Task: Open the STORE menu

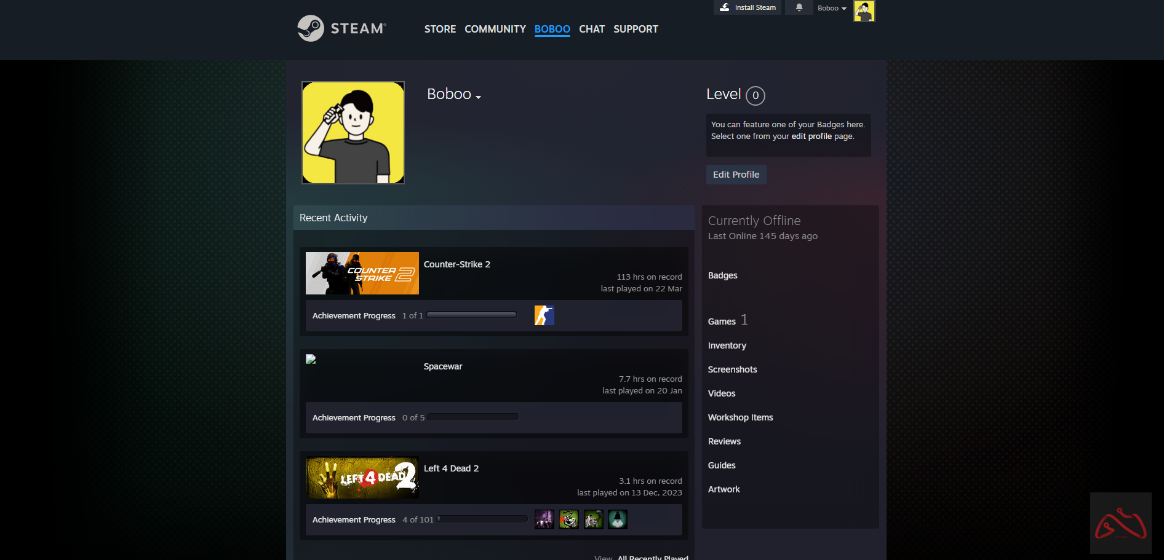Action: click(x=440, y=29)
